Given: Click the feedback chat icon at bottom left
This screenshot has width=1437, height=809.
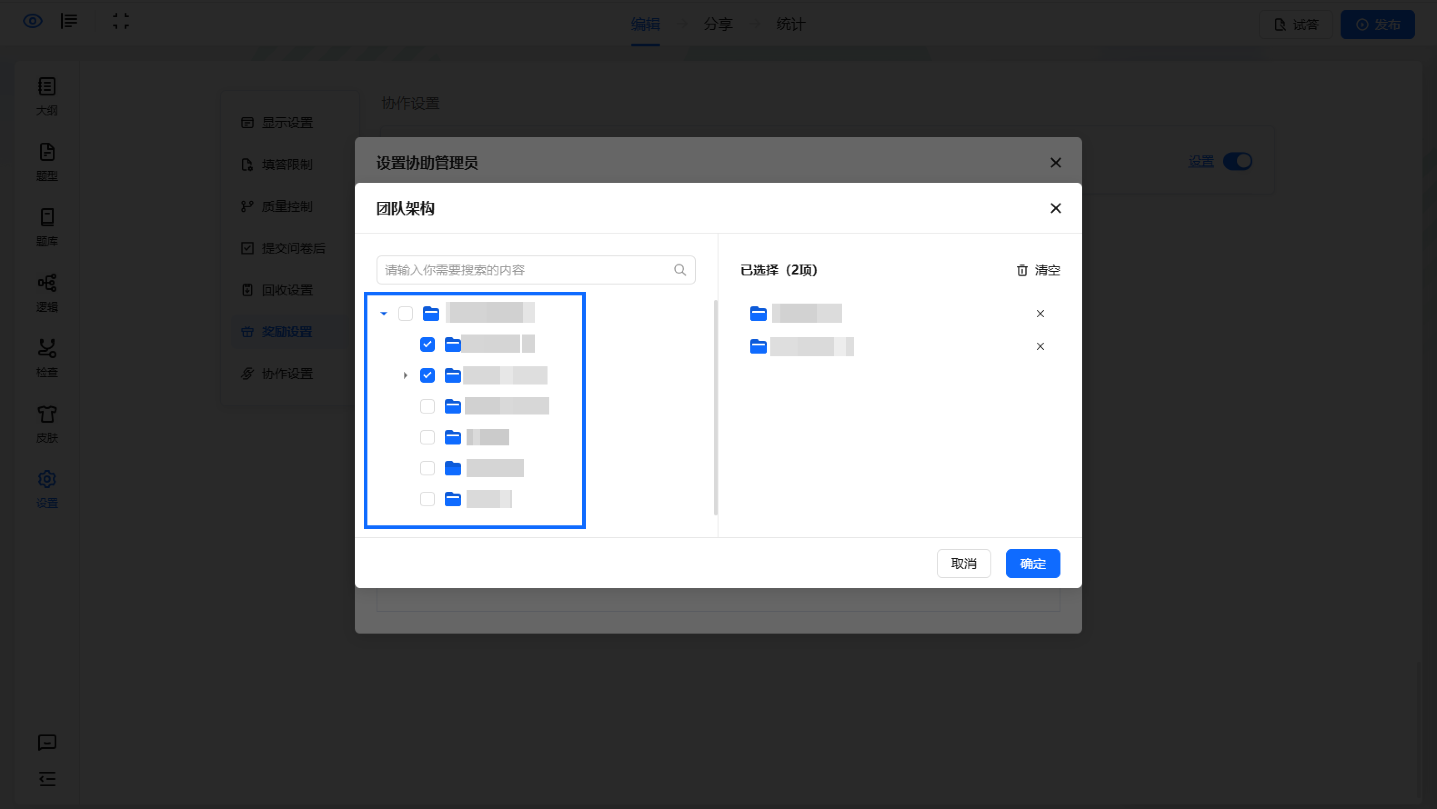Looking at the screenshot, I should pyautogui.click(x=47, y=742).
